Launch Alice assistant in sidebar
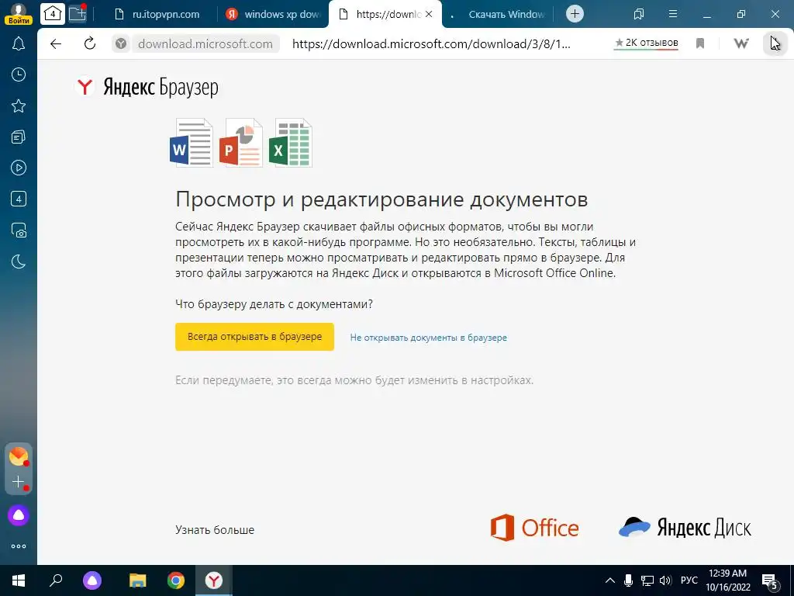This screenshot has height=596, width=794. (x=19, y=515)
